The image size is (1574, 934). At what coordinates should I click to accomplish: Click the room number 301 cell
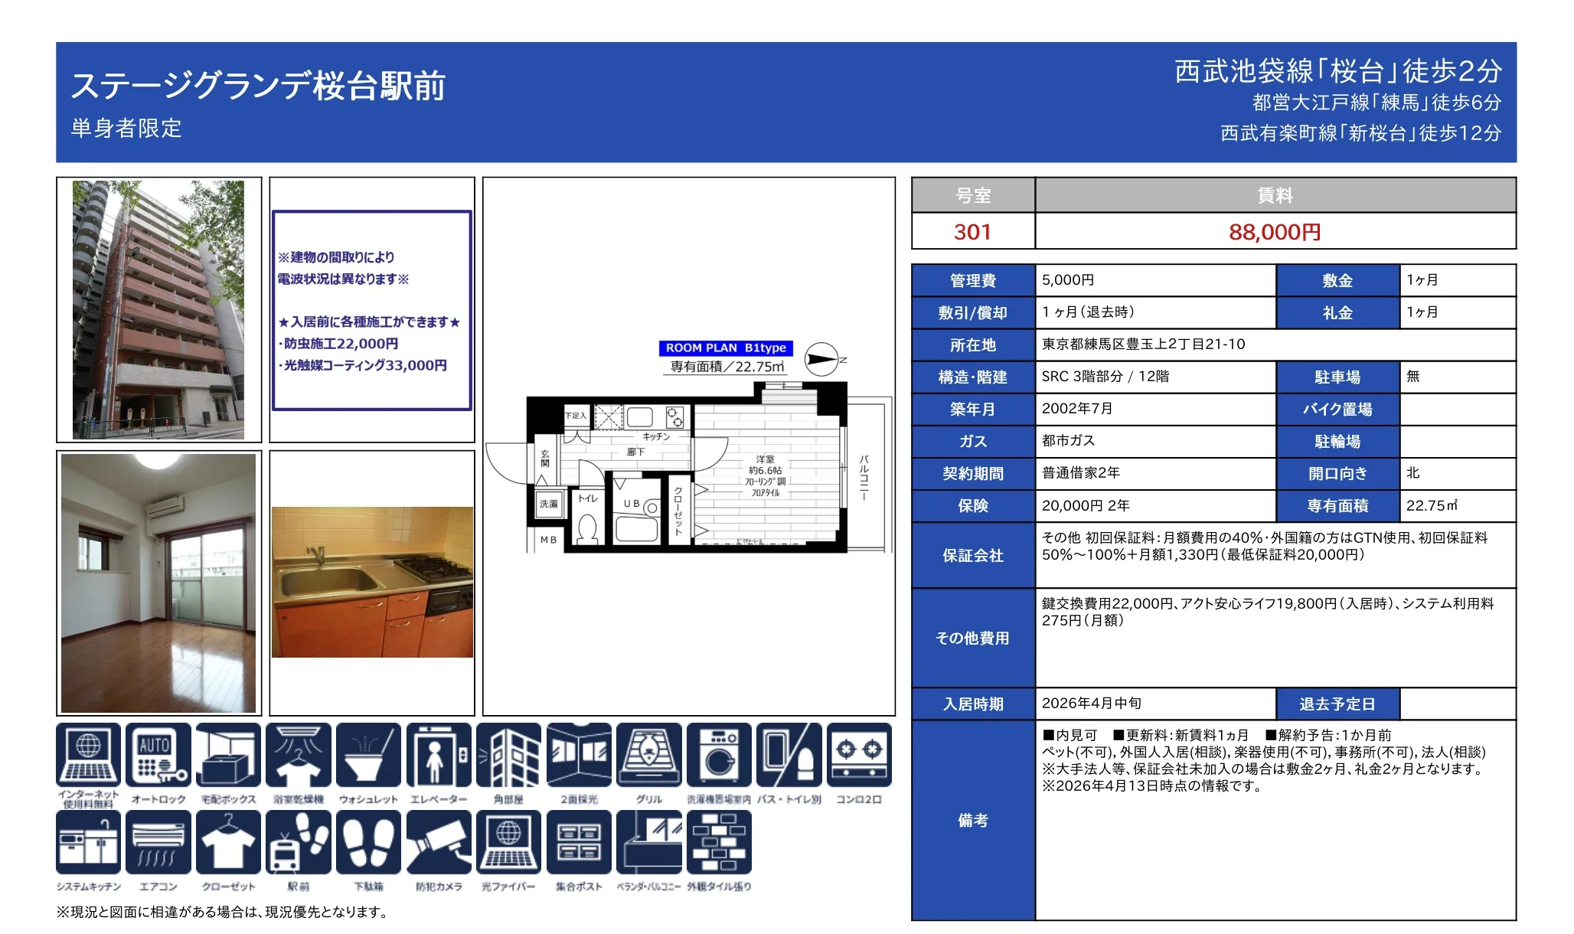click(x=972, y=231)
